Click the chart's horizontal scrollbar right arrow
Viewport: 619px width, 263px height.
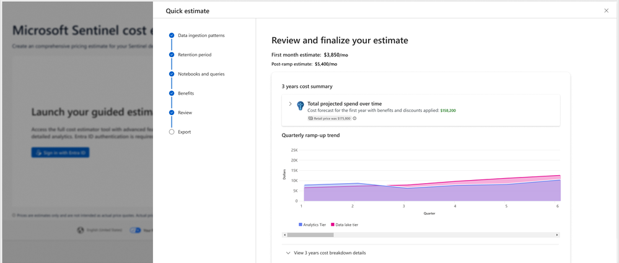[557, 235]
